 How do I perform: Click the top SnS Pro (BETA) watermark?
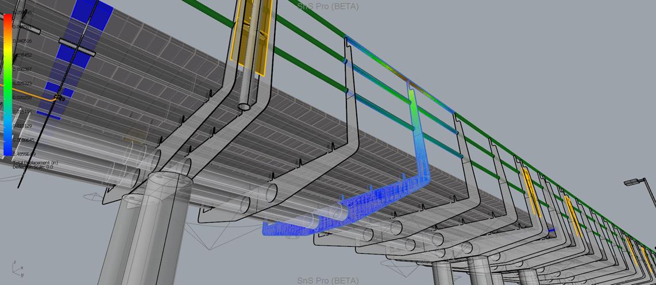tap(327, 6)
